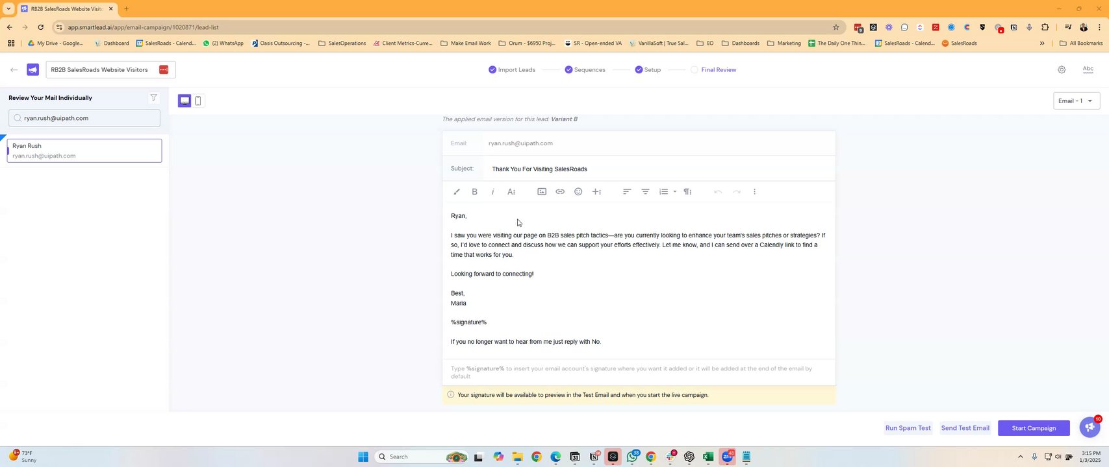1109x467 pixels.
Task: Switch to mobile preview mode
Action: 198,101
